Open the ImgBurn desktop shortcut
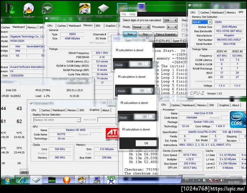The image size is (247, 193). pyautogui.click(x=28, y=9)
